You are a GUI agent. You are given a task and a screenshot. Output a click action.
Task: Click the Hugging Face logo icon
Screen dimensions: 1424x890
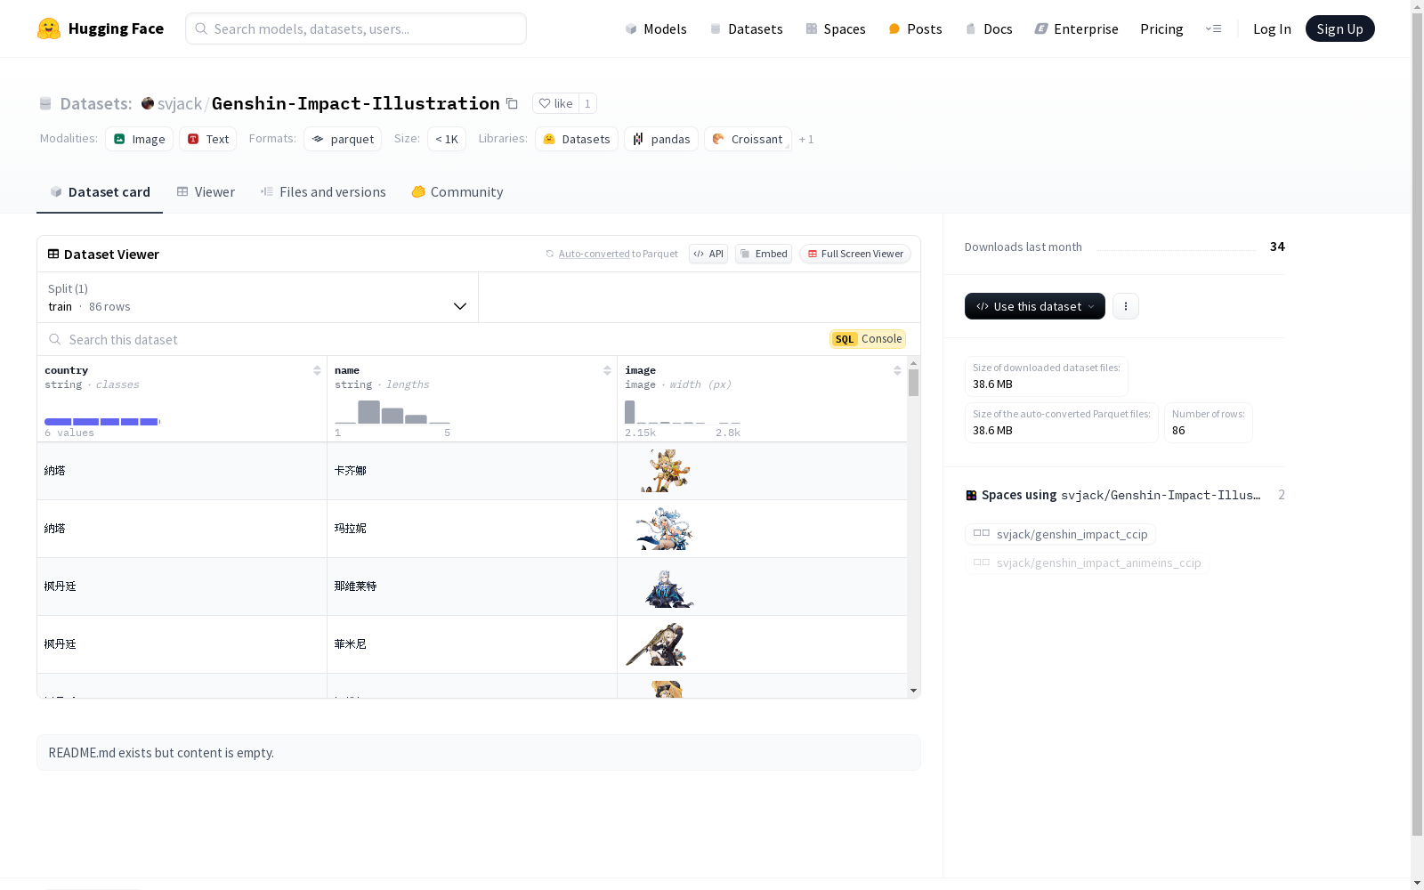[x=49, y=28]
